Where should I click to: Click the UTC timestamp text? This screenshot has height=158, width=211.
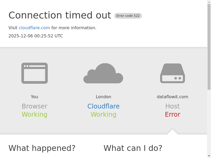36,36
